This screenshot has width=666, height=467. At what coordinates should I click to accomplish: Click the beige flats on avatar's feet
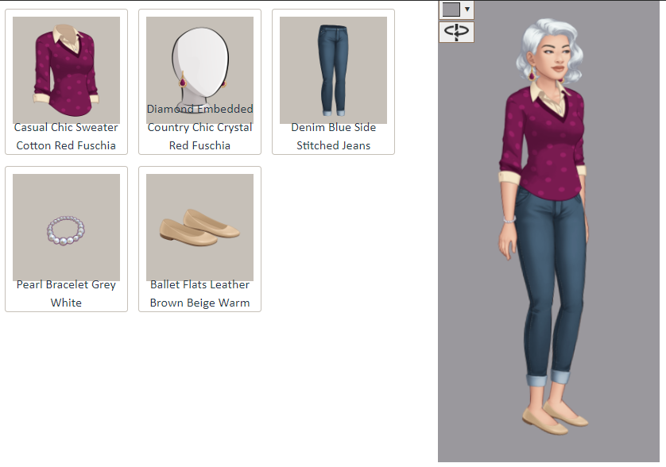[x=554, y=419]
